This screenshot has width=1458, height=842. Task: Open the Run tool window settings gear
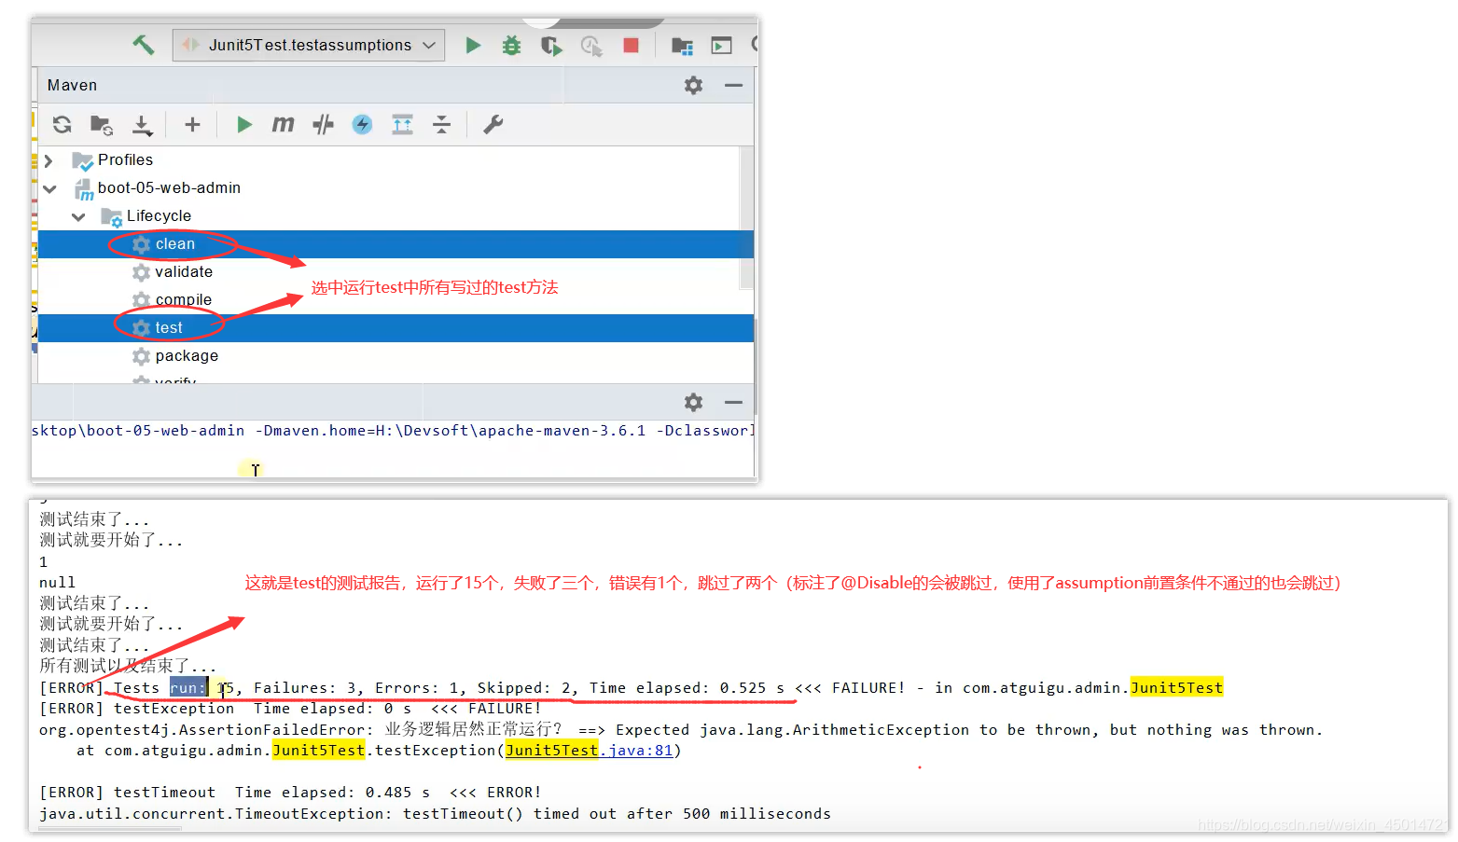click(693, 402)
